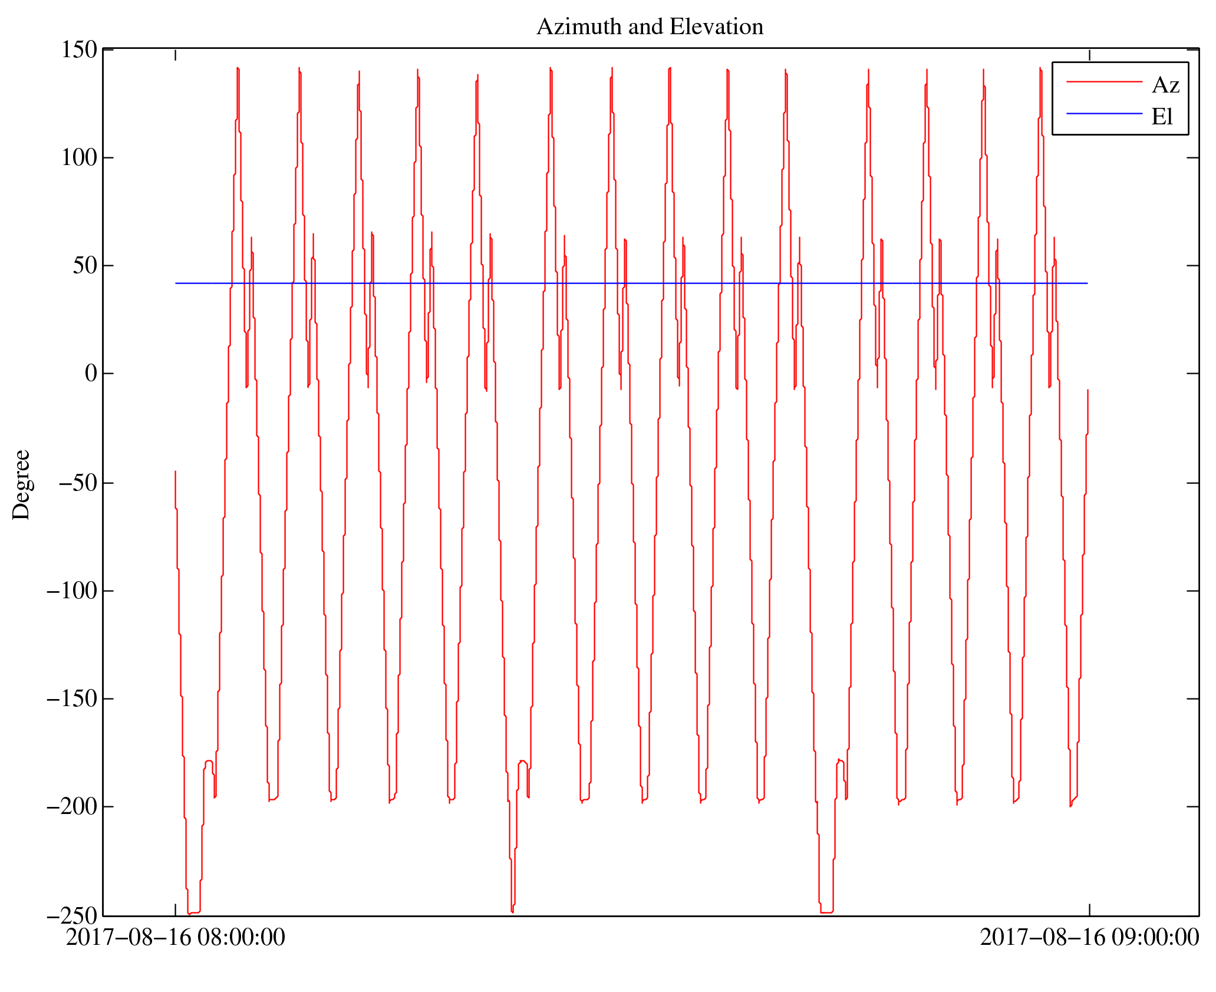This screenshot has height=992, width=1216.
Task: Click the y-axis tick label '−150'
Action: pos(72,698)
